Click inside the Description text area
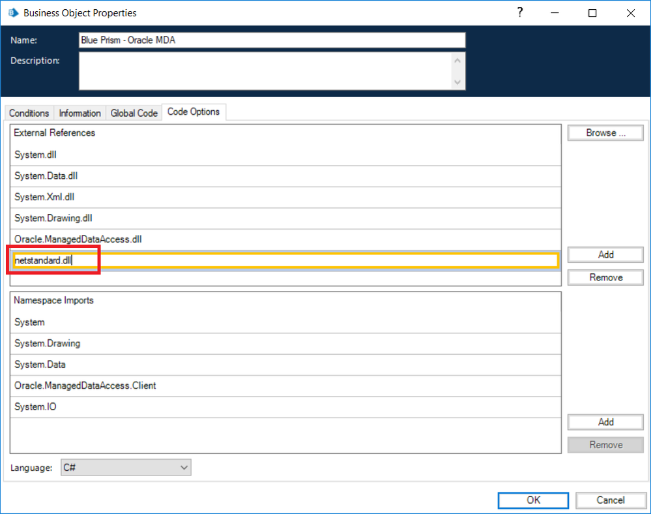Viewport: 651px width, 514px height. click(x=266, y=71)
